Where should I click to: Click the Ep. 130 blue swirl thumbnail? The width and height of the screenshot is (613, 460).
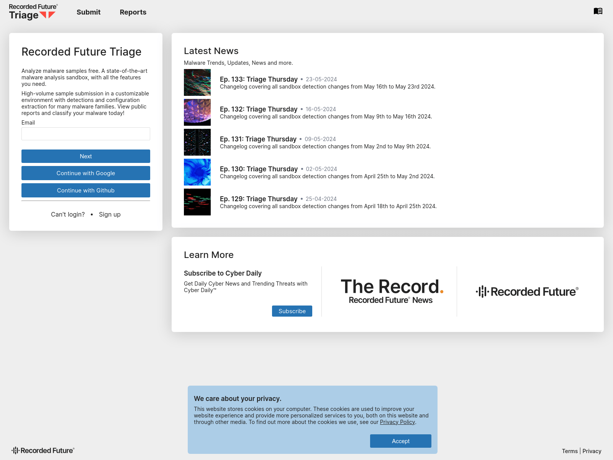point(197,172)
